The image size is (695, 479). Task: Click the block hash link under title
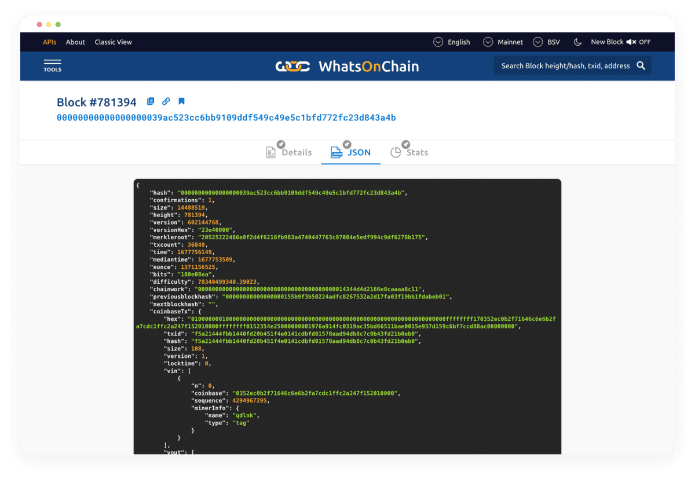click(x=226, y=118)
